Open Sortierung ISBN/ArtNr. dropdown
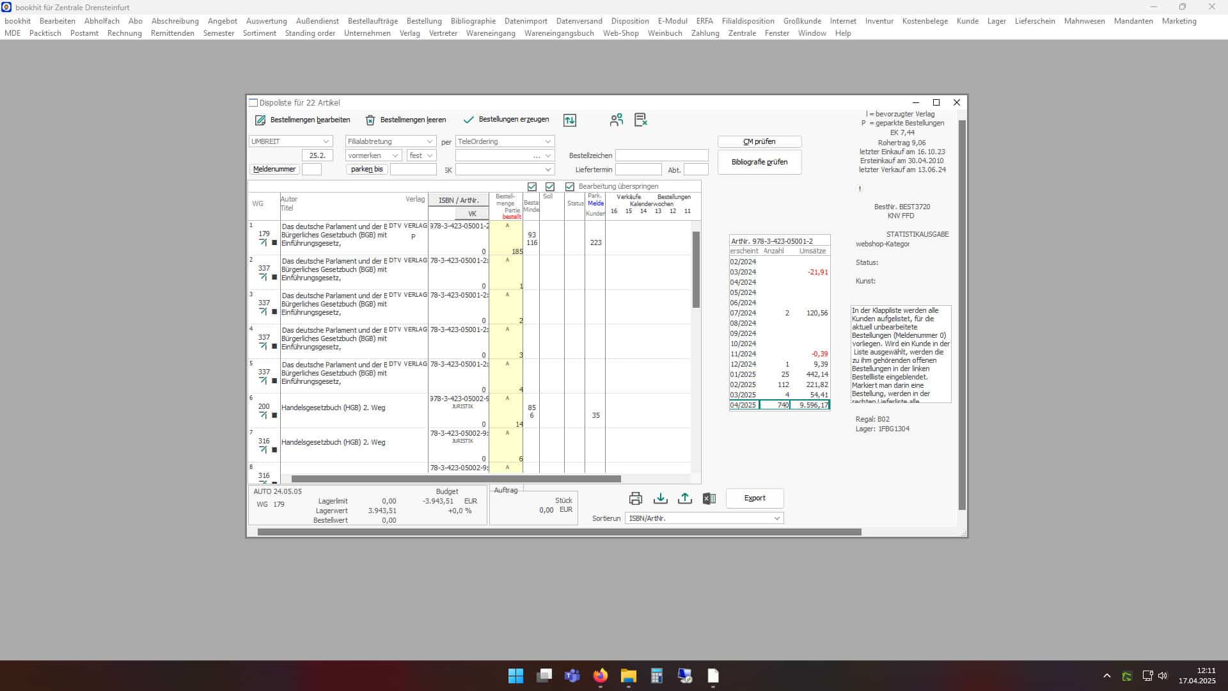Screen dimensions: 1228x691 pyautogui.click(x=704, y=518)
